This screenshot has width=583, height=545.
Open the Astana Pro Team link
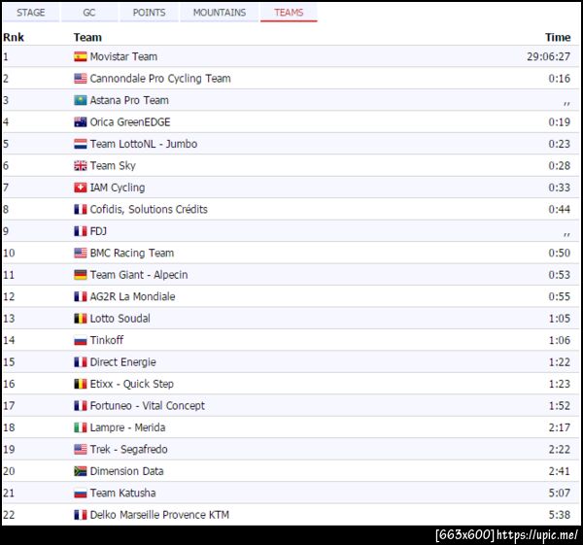(129, 100)
